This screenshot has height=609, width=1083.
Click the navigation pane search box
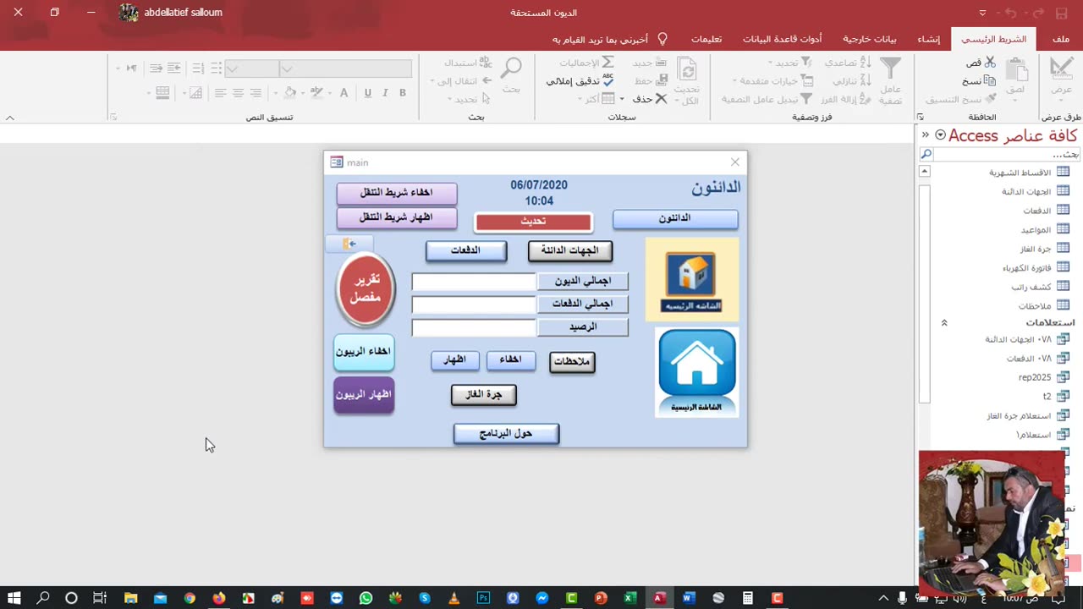pos(1006,155)
